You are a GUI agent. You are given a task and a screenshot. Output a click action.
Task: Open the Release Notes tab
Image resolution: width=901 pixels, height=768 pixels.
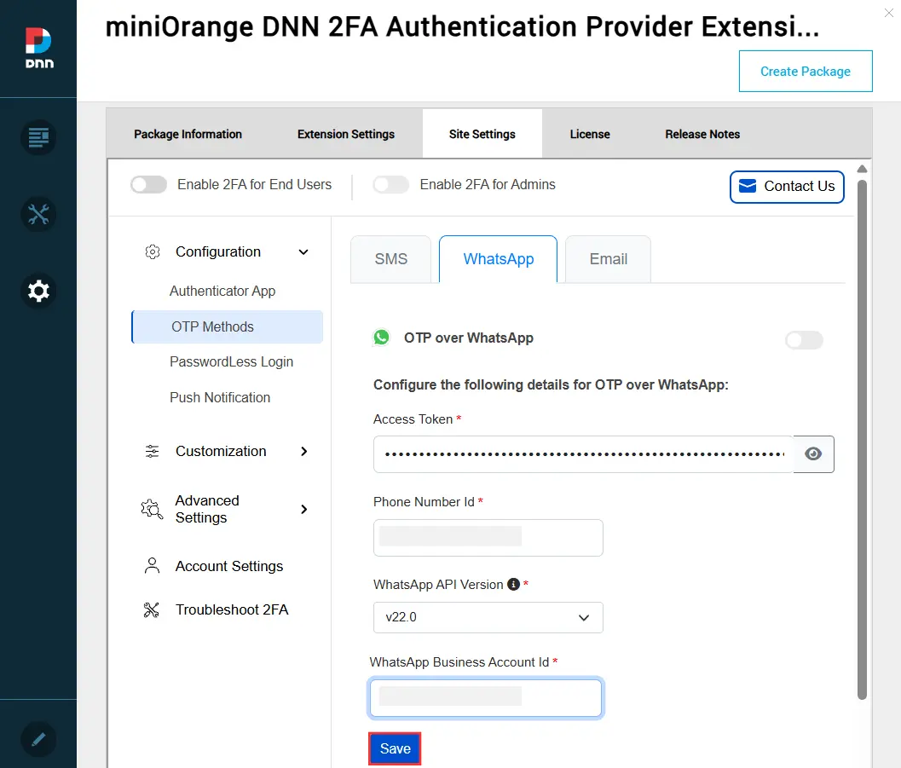pyautogui.click(x=702, y=134)
